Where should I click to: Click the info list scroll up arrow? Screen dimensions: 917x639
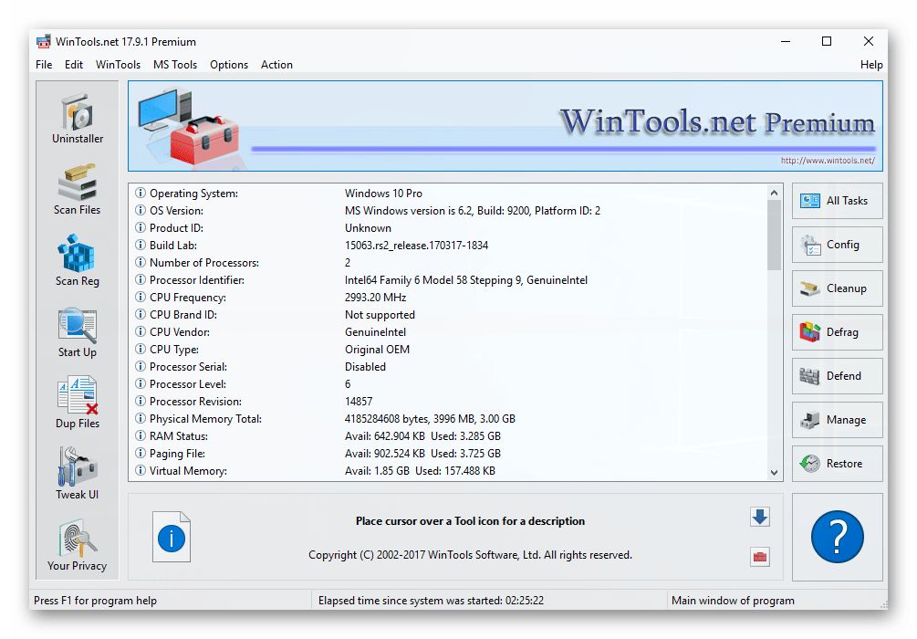click(x=774, y=193)
